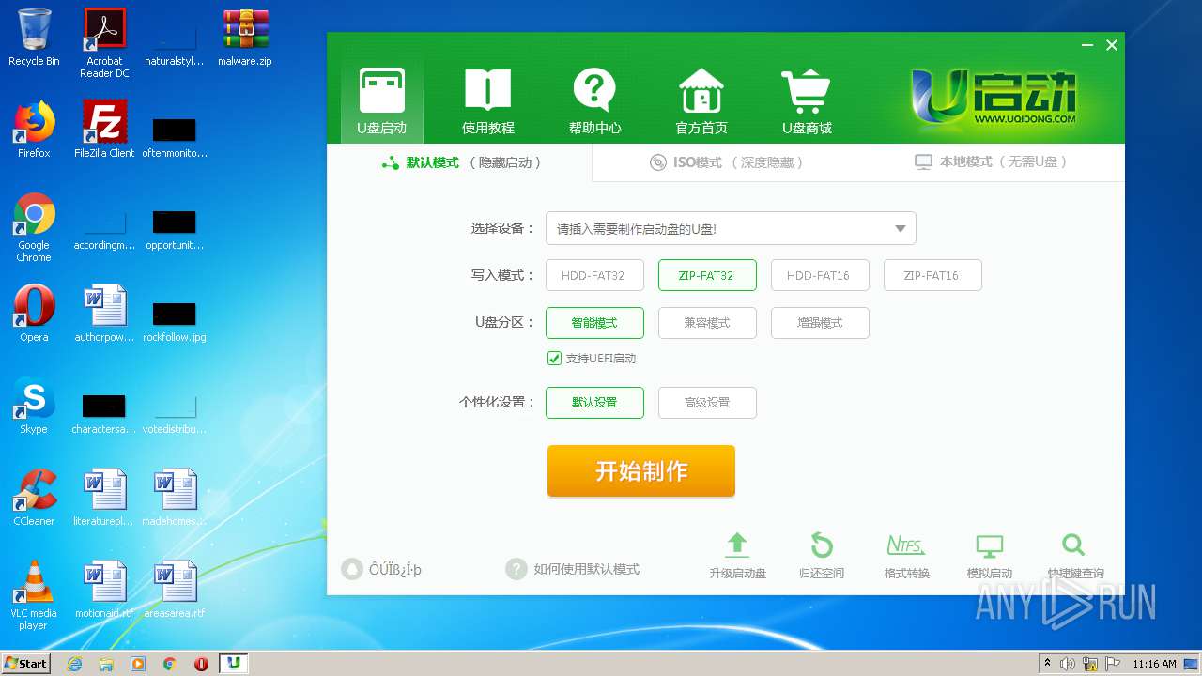Open the Windows Start menu
The width and height of the screenshot is (1202, 676).
pyautogui.click(x=26, y=663)
